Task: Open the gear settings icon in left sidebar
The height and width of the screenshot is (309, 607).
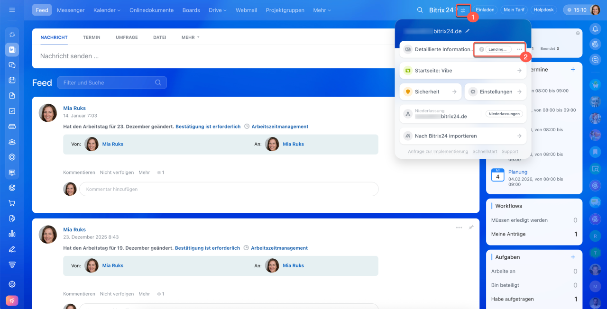Action: pyautogui.click(x=12, y=284)
